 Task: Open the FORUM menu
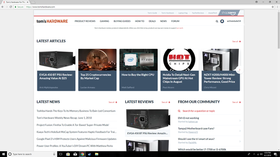(x=175, y=21)
